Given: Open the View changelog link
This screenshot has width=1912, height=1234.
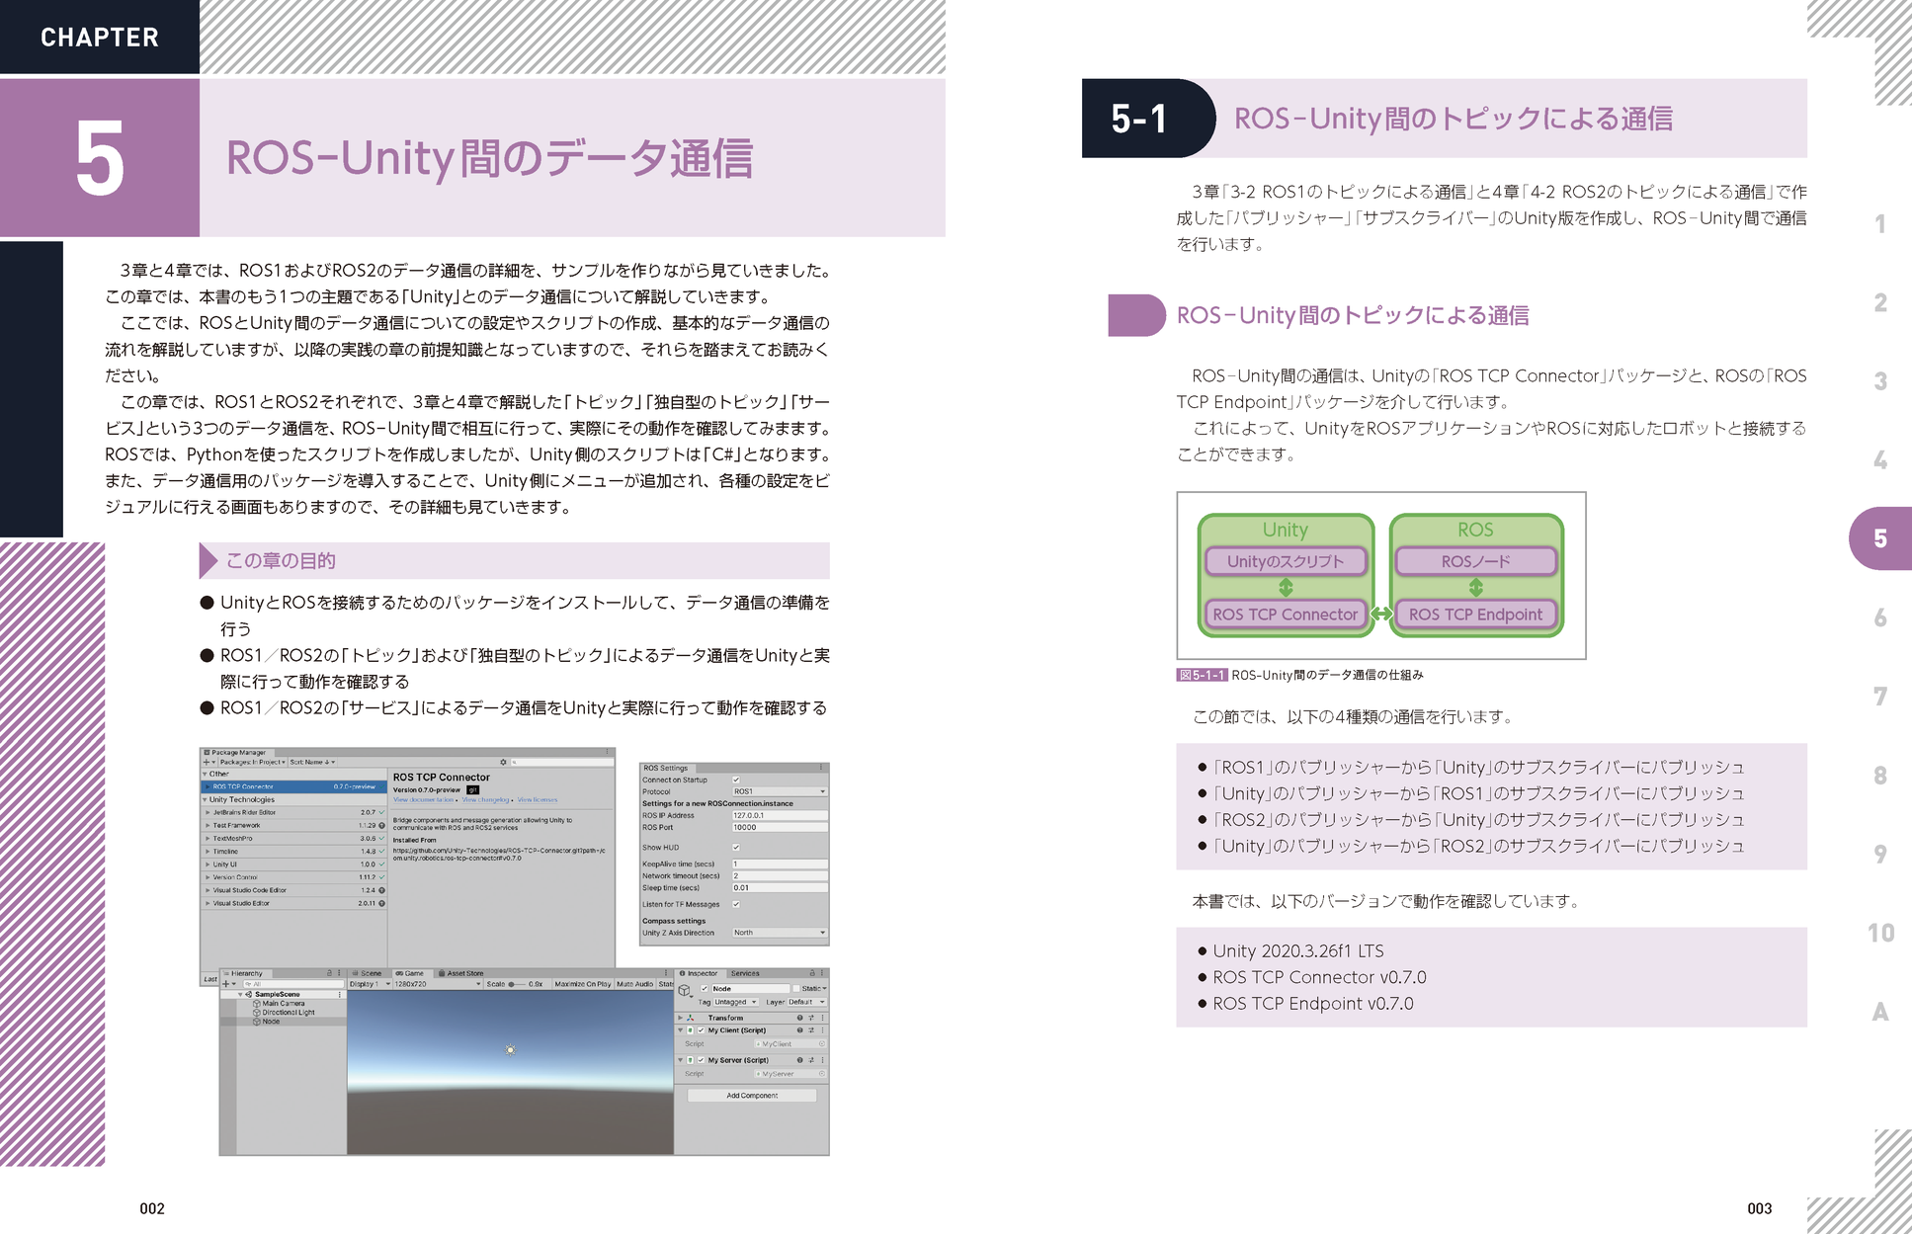Looking at the screenshot, I should click(x=485, y=799).
